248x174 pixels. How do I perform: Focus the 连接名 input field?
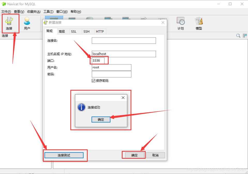point(124,41)
